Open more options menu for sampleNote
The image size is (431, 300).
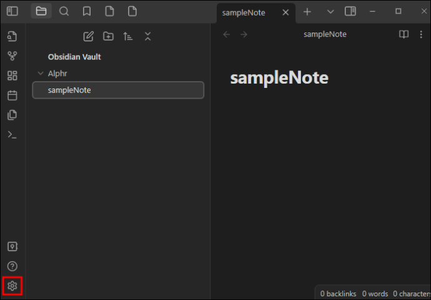pos(421,34)
